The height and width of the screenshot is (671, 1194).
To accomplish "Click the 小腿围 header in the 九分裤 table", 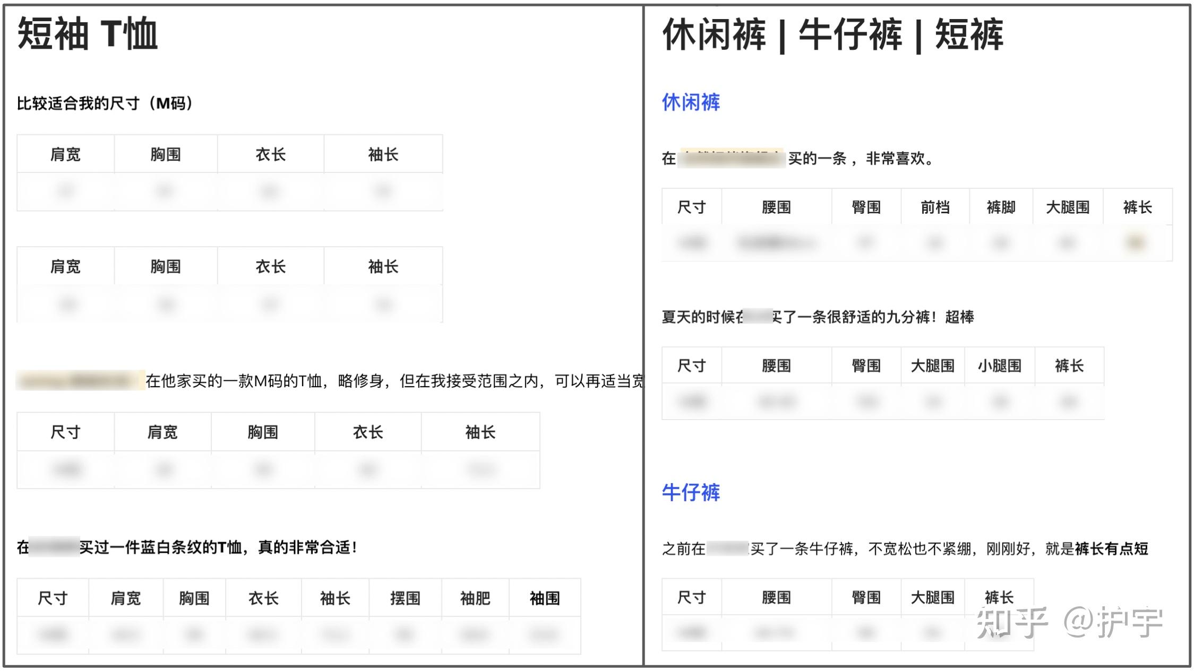I will click(x=1000, y=365).
